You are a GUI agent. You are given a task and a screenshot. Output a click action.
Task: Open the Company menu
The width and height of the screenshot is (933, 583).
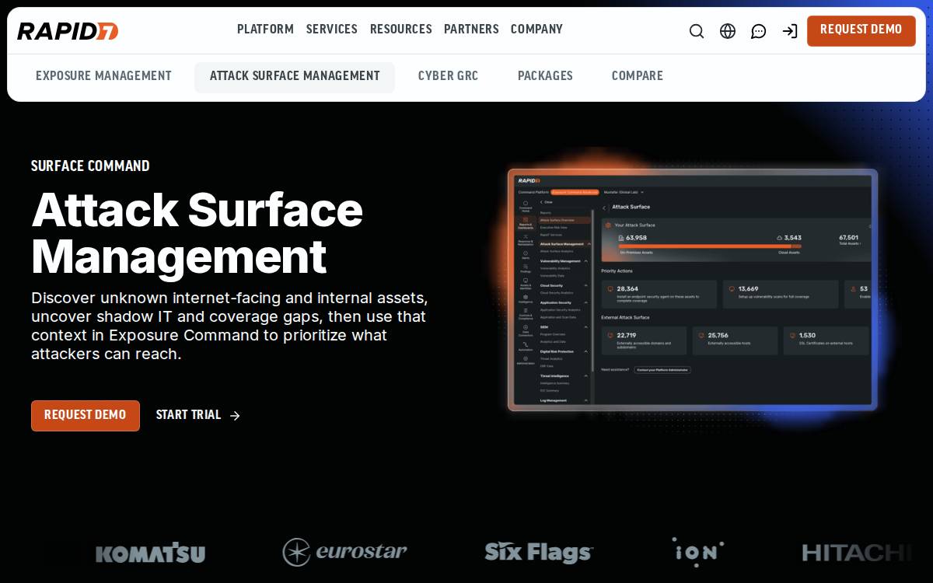click(x=536, y=30)
